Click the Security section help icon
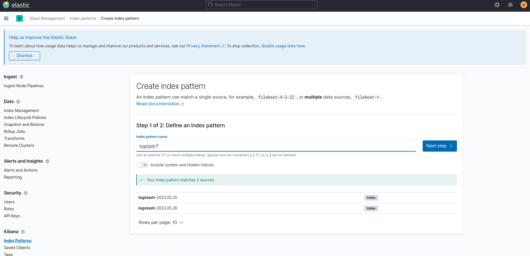 tap(26, 193)
